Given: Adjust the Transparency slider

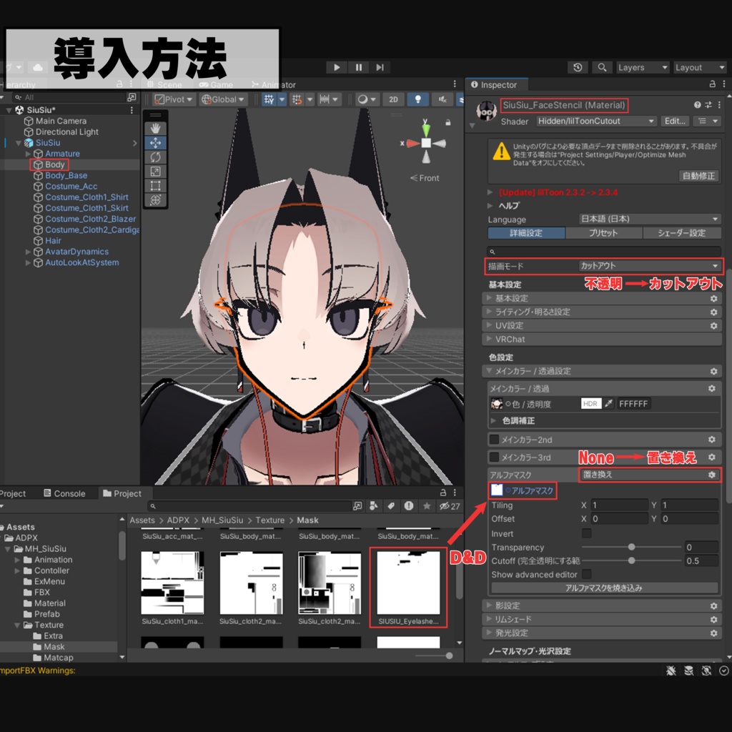Looking at the screenshot, I should tap(631, 547).
